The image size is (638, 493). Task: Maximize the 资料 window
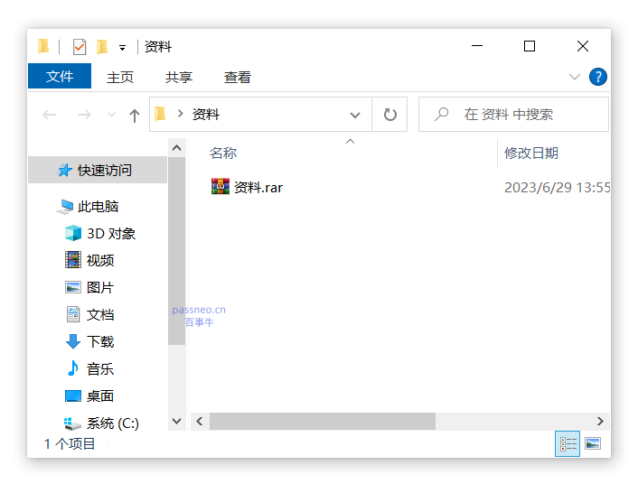pos(530,46)
